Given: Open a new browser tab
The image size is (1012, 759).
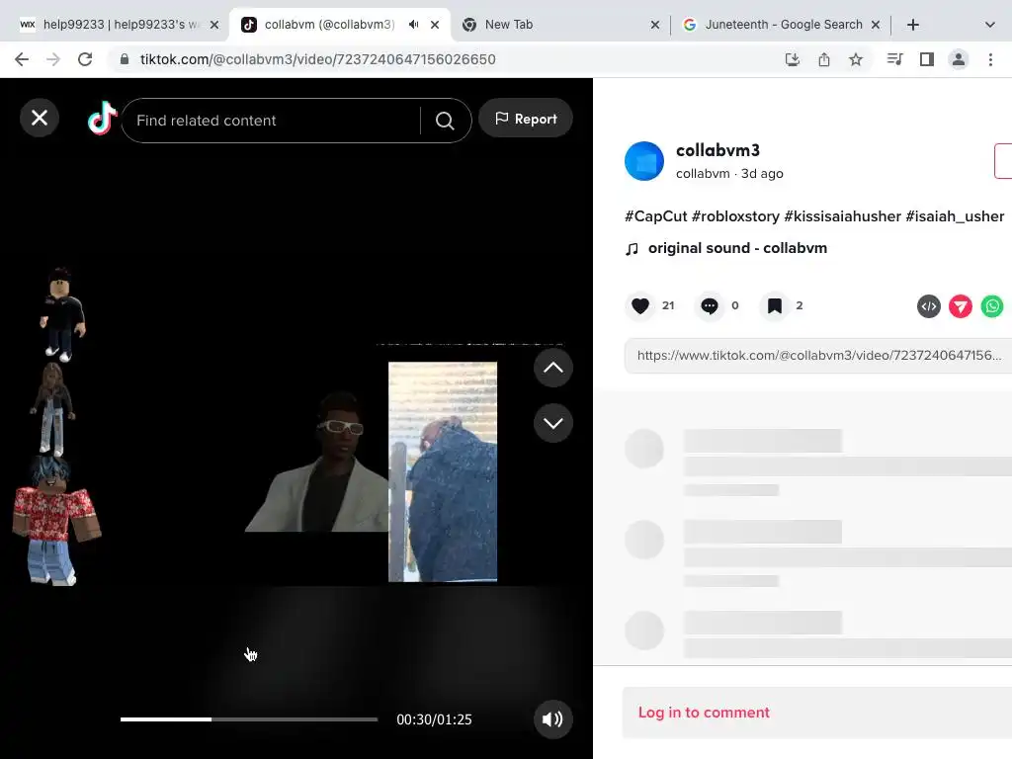Looking at the screenshot, I should [x=912, y=25].
